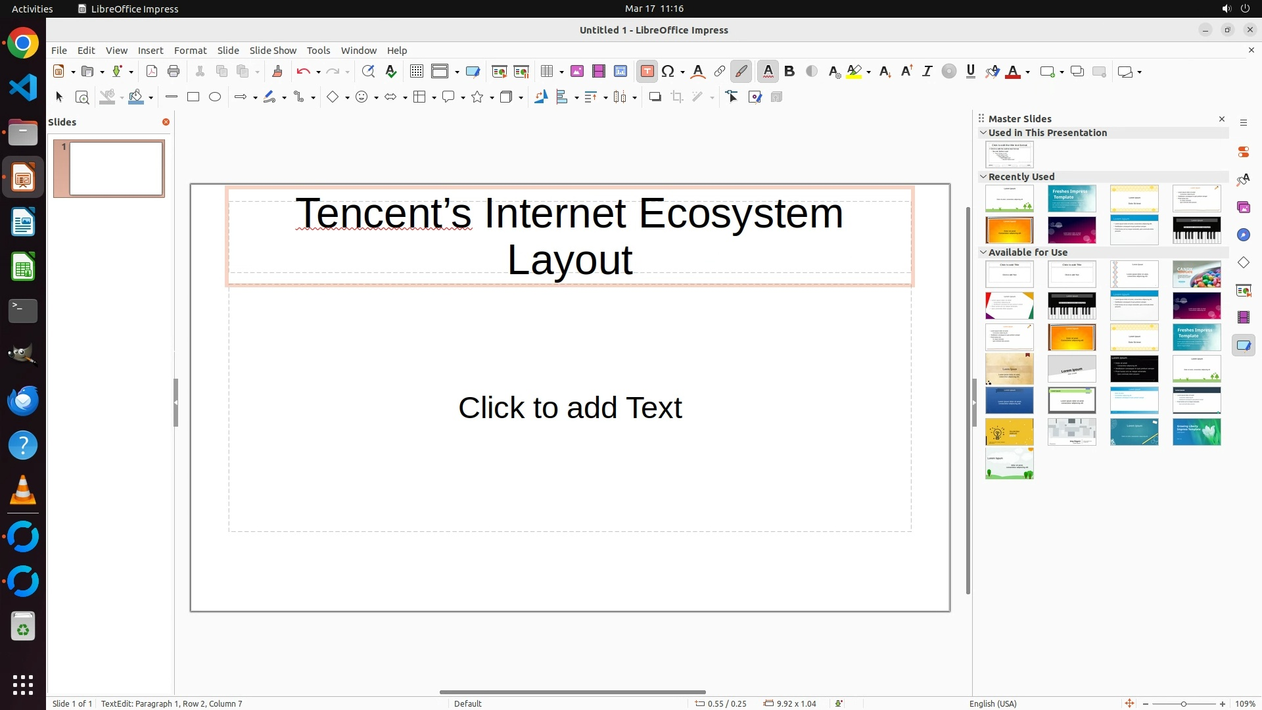Click the Insert Image icon
Image resolution: width=1262 pixels, height=710 pixels.
pos(577,72)
